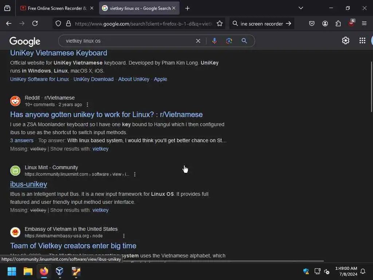Switch to the Free Online Screen Recorder tab

[54, 8]
